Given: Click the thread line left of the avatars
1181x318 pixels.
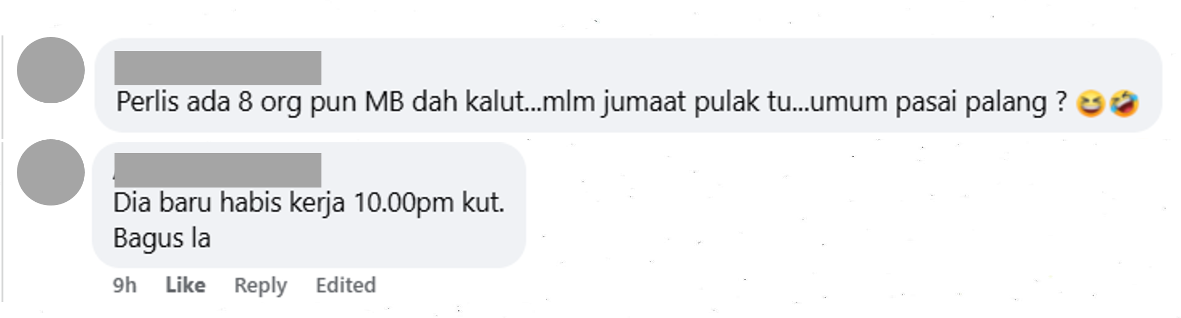Looking at the screenshot, I should [x=3, y=170].
